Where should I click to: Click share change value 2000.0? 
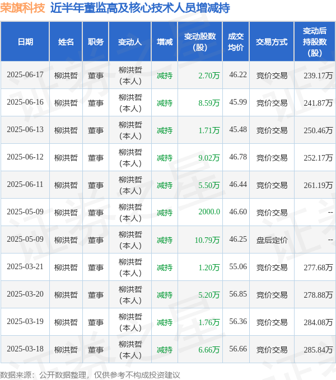(x=209, y=212)
